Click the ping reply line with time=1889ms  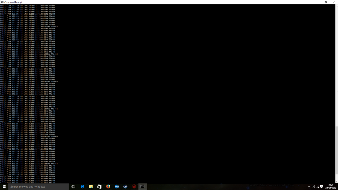29,164
